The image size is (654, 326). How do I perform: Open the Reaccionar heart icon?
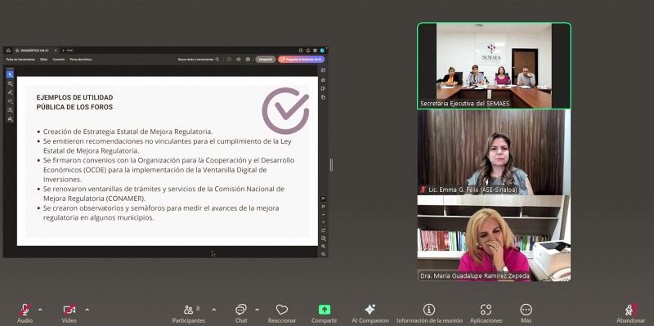282,310
